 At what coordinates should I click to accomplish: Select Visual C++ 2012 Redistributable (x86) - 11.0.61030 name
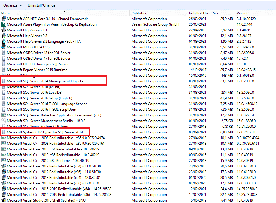pyautogui.click(x=54, y=172)
